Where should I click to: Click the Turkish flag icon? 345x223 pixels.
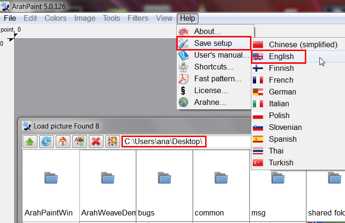tap(258, 163)
